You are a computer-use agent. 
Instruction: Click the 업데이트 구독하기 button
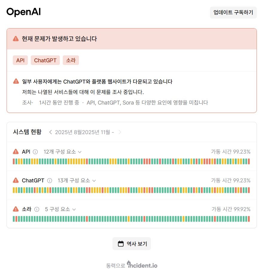(x=233, y=13)
